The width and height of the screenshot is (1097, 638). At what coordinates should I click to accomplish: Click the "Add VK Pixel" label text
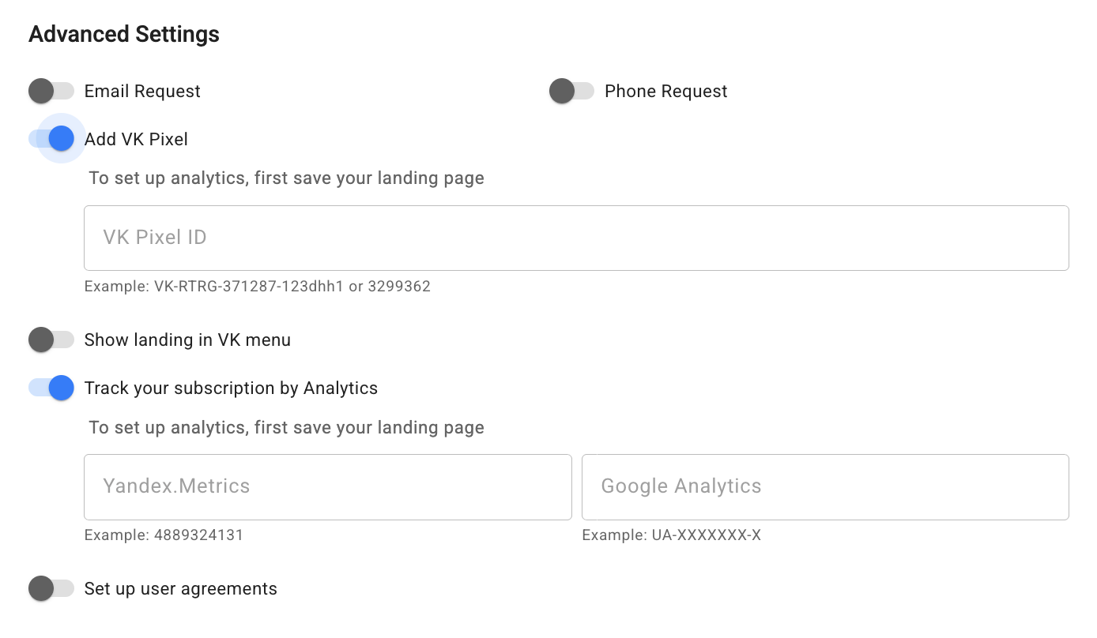coord(136,140)
